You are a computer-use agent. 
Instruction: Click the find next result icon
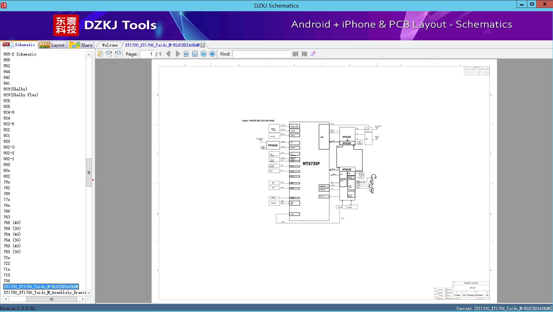pos(304,54)
